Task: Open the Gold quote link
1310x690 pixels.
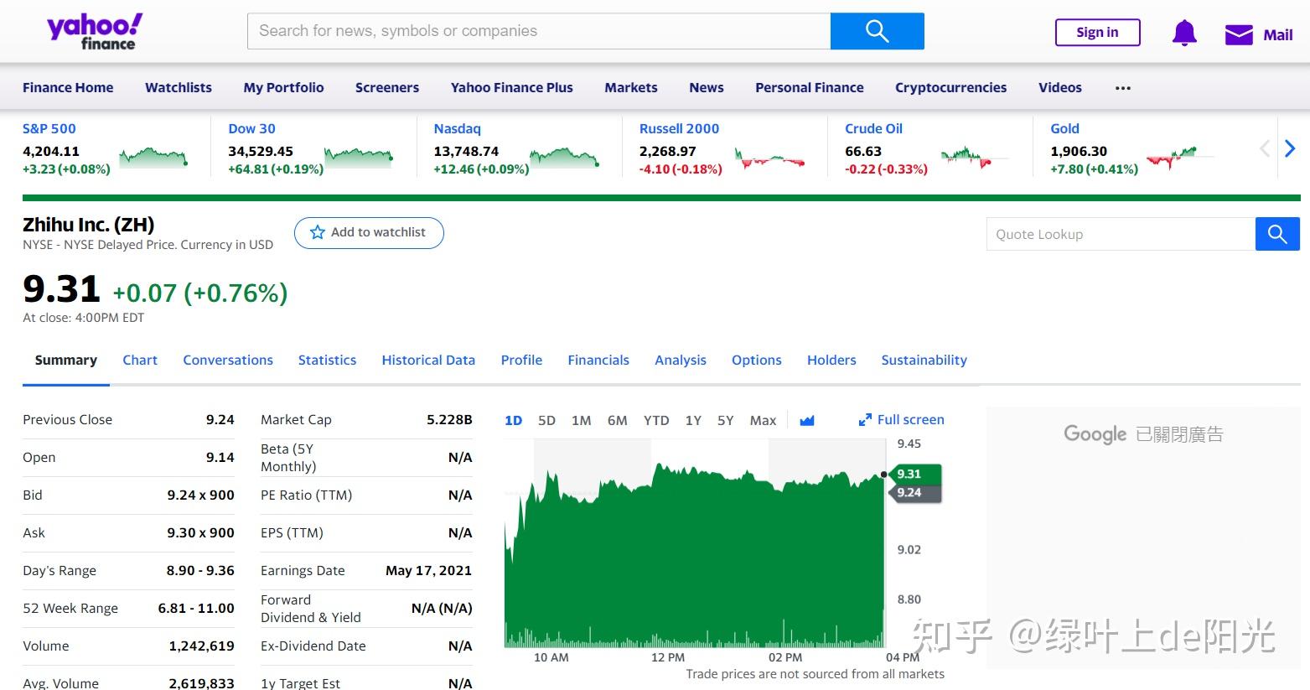Action: [x=1065, y=128]
